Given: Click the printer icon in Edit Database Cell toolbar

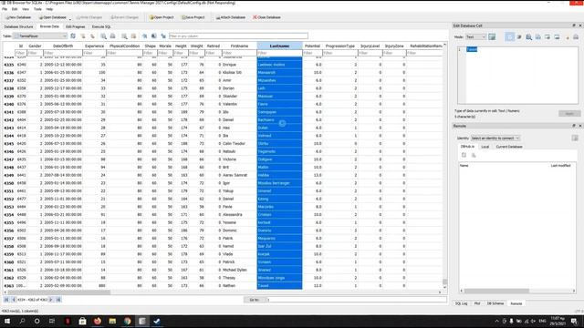Looking at the screenshot, I should tap(576, 36).
